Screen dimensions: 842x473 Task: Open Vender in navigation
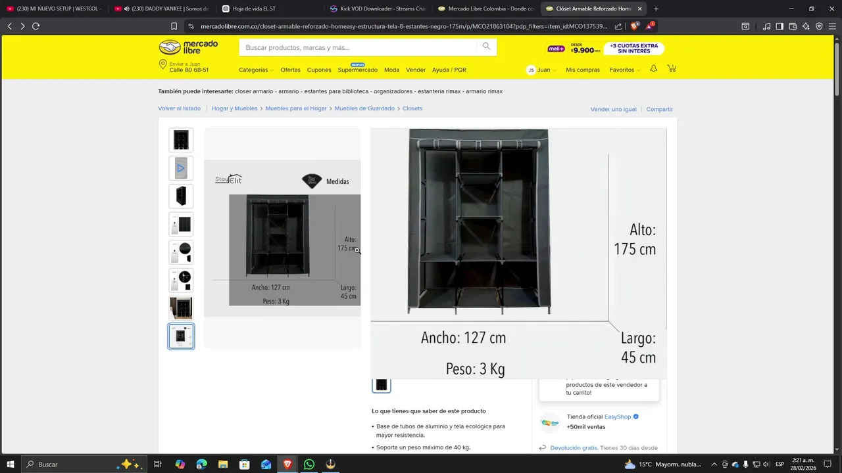point(416,70)
